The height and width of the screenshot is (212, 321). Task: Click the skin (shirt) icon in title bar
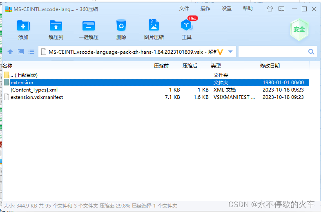[x=270, y=9]
